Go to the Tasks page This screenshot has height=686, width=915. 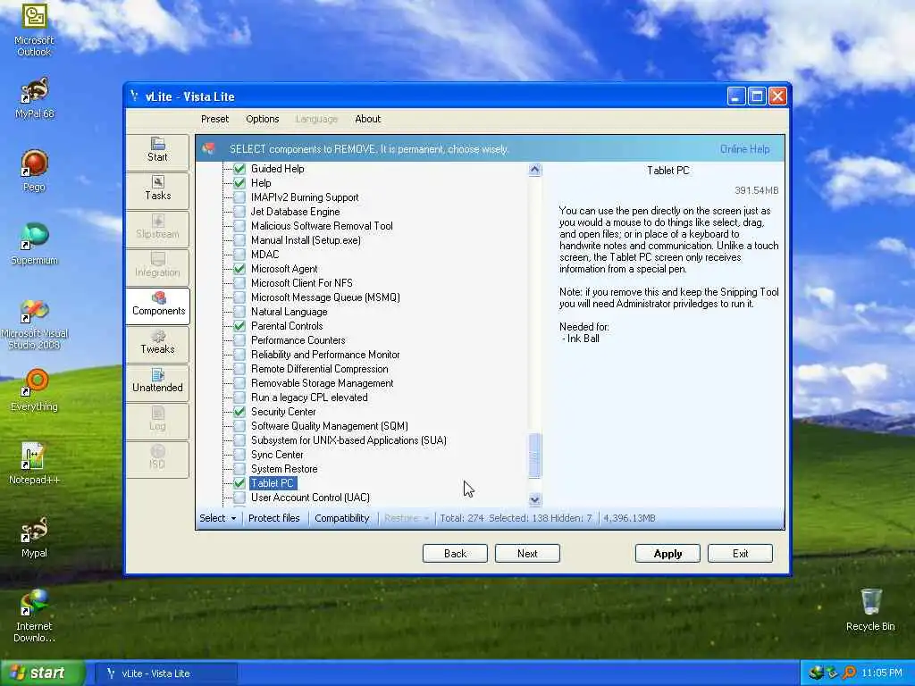157,189
